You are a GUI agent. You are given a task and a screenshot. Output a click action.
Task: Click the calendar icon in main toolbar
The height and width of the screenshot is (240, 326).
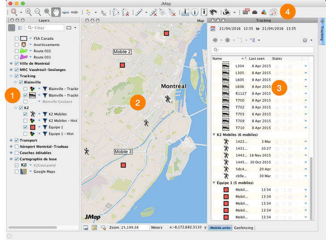coord(246,12)
